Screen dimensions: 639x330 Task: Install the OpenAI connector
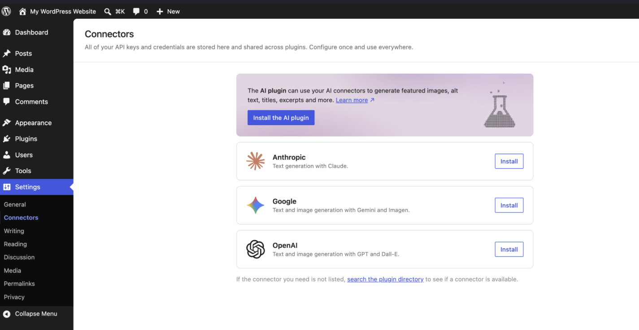pos(509,250)
